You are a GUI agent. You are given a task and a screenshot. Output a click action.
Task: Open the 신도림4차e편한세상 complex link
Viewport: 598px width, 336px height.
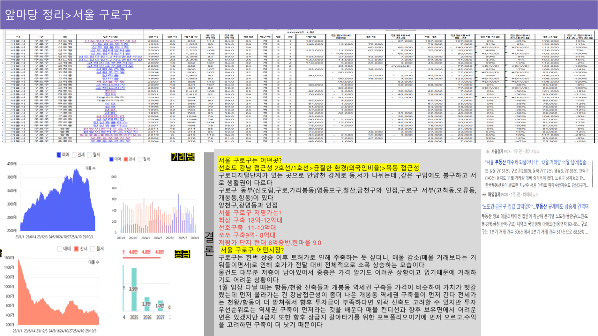coord(110,41)
